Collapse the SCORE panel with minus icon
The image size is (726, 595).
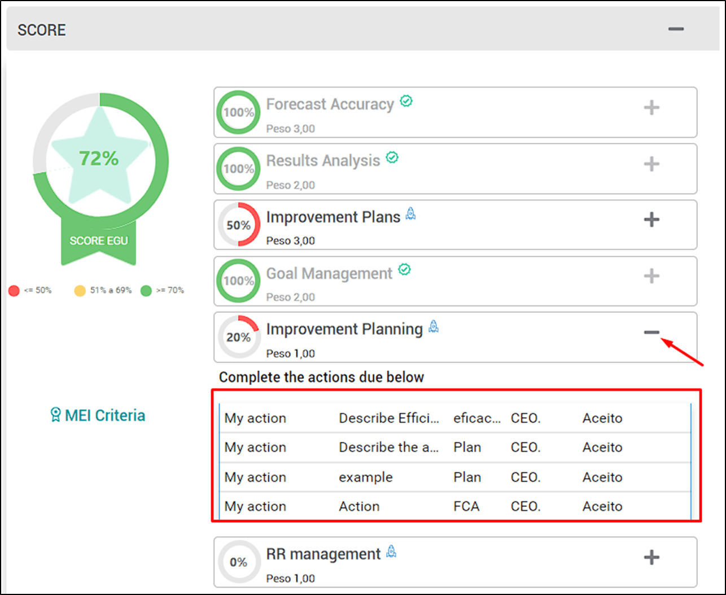[676, 29]
